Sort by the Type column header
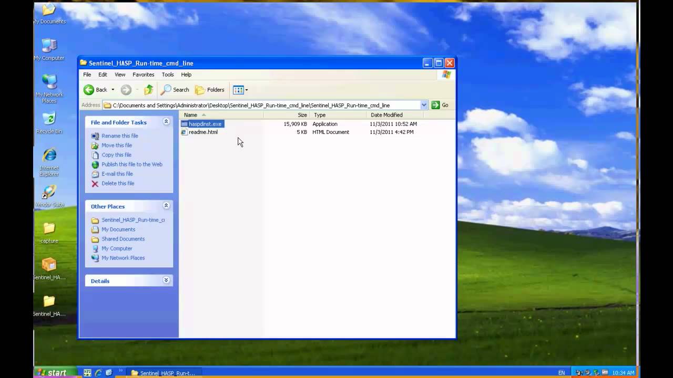This screenshot has width=673, height=378. [338, 115]
